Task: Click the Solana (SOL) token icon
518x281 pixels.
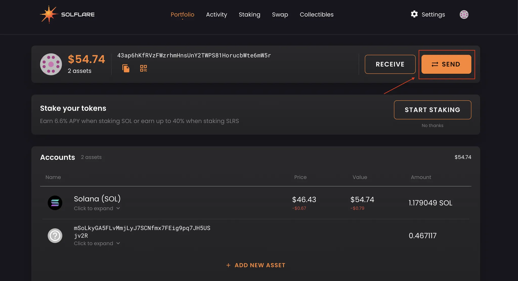Action: (x=55, y=203)
